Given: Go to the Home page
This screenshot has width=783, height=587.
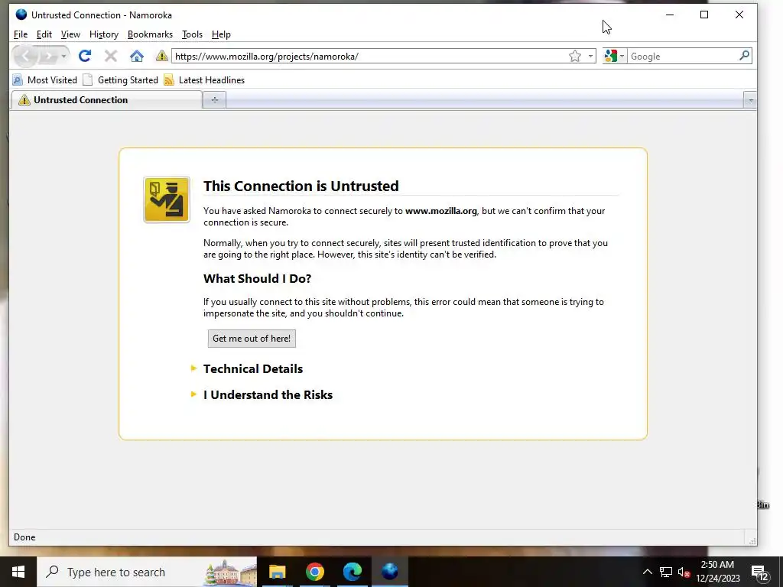Looking at the screenshot, I should click(x=136, y=56).
